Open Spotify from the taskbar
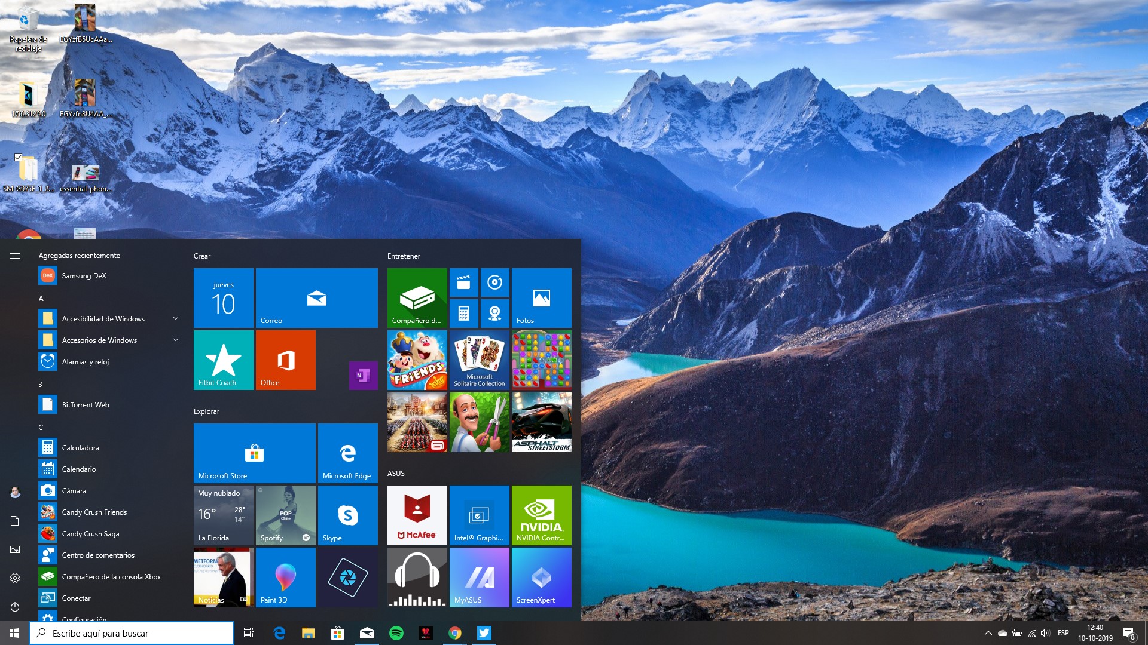The height and width of the screenshot is (645, 1148). coord(396,633)
